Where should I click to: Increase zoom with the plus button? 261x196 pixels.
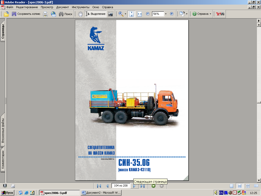tap(172, 14)
